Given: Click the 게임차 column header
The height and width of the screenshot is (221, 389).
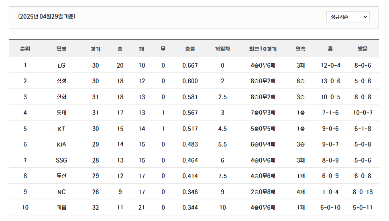Looking at the screenshot, I should point(222,49).
